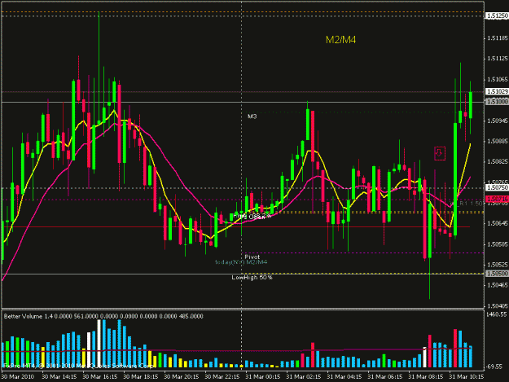The width and height of the screenshot is (509, 382).
Task: Click the 1.51250 price label
Action: 497,15
